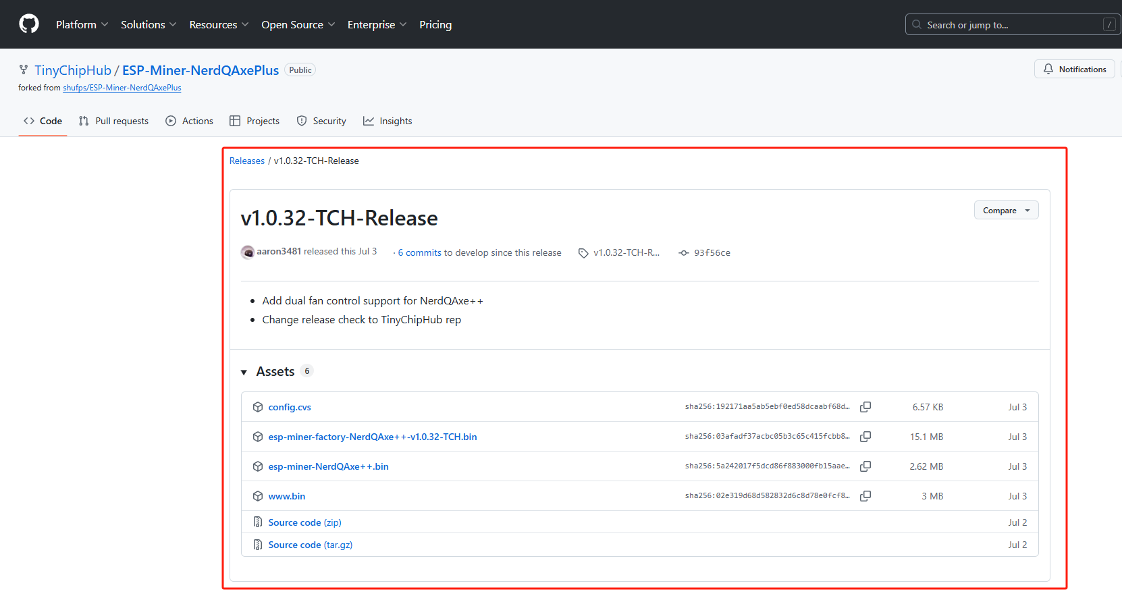
Task: Copy sha256 of esp-miner-factory bin file
Action: pyautogui.click(x=865, y=437)
